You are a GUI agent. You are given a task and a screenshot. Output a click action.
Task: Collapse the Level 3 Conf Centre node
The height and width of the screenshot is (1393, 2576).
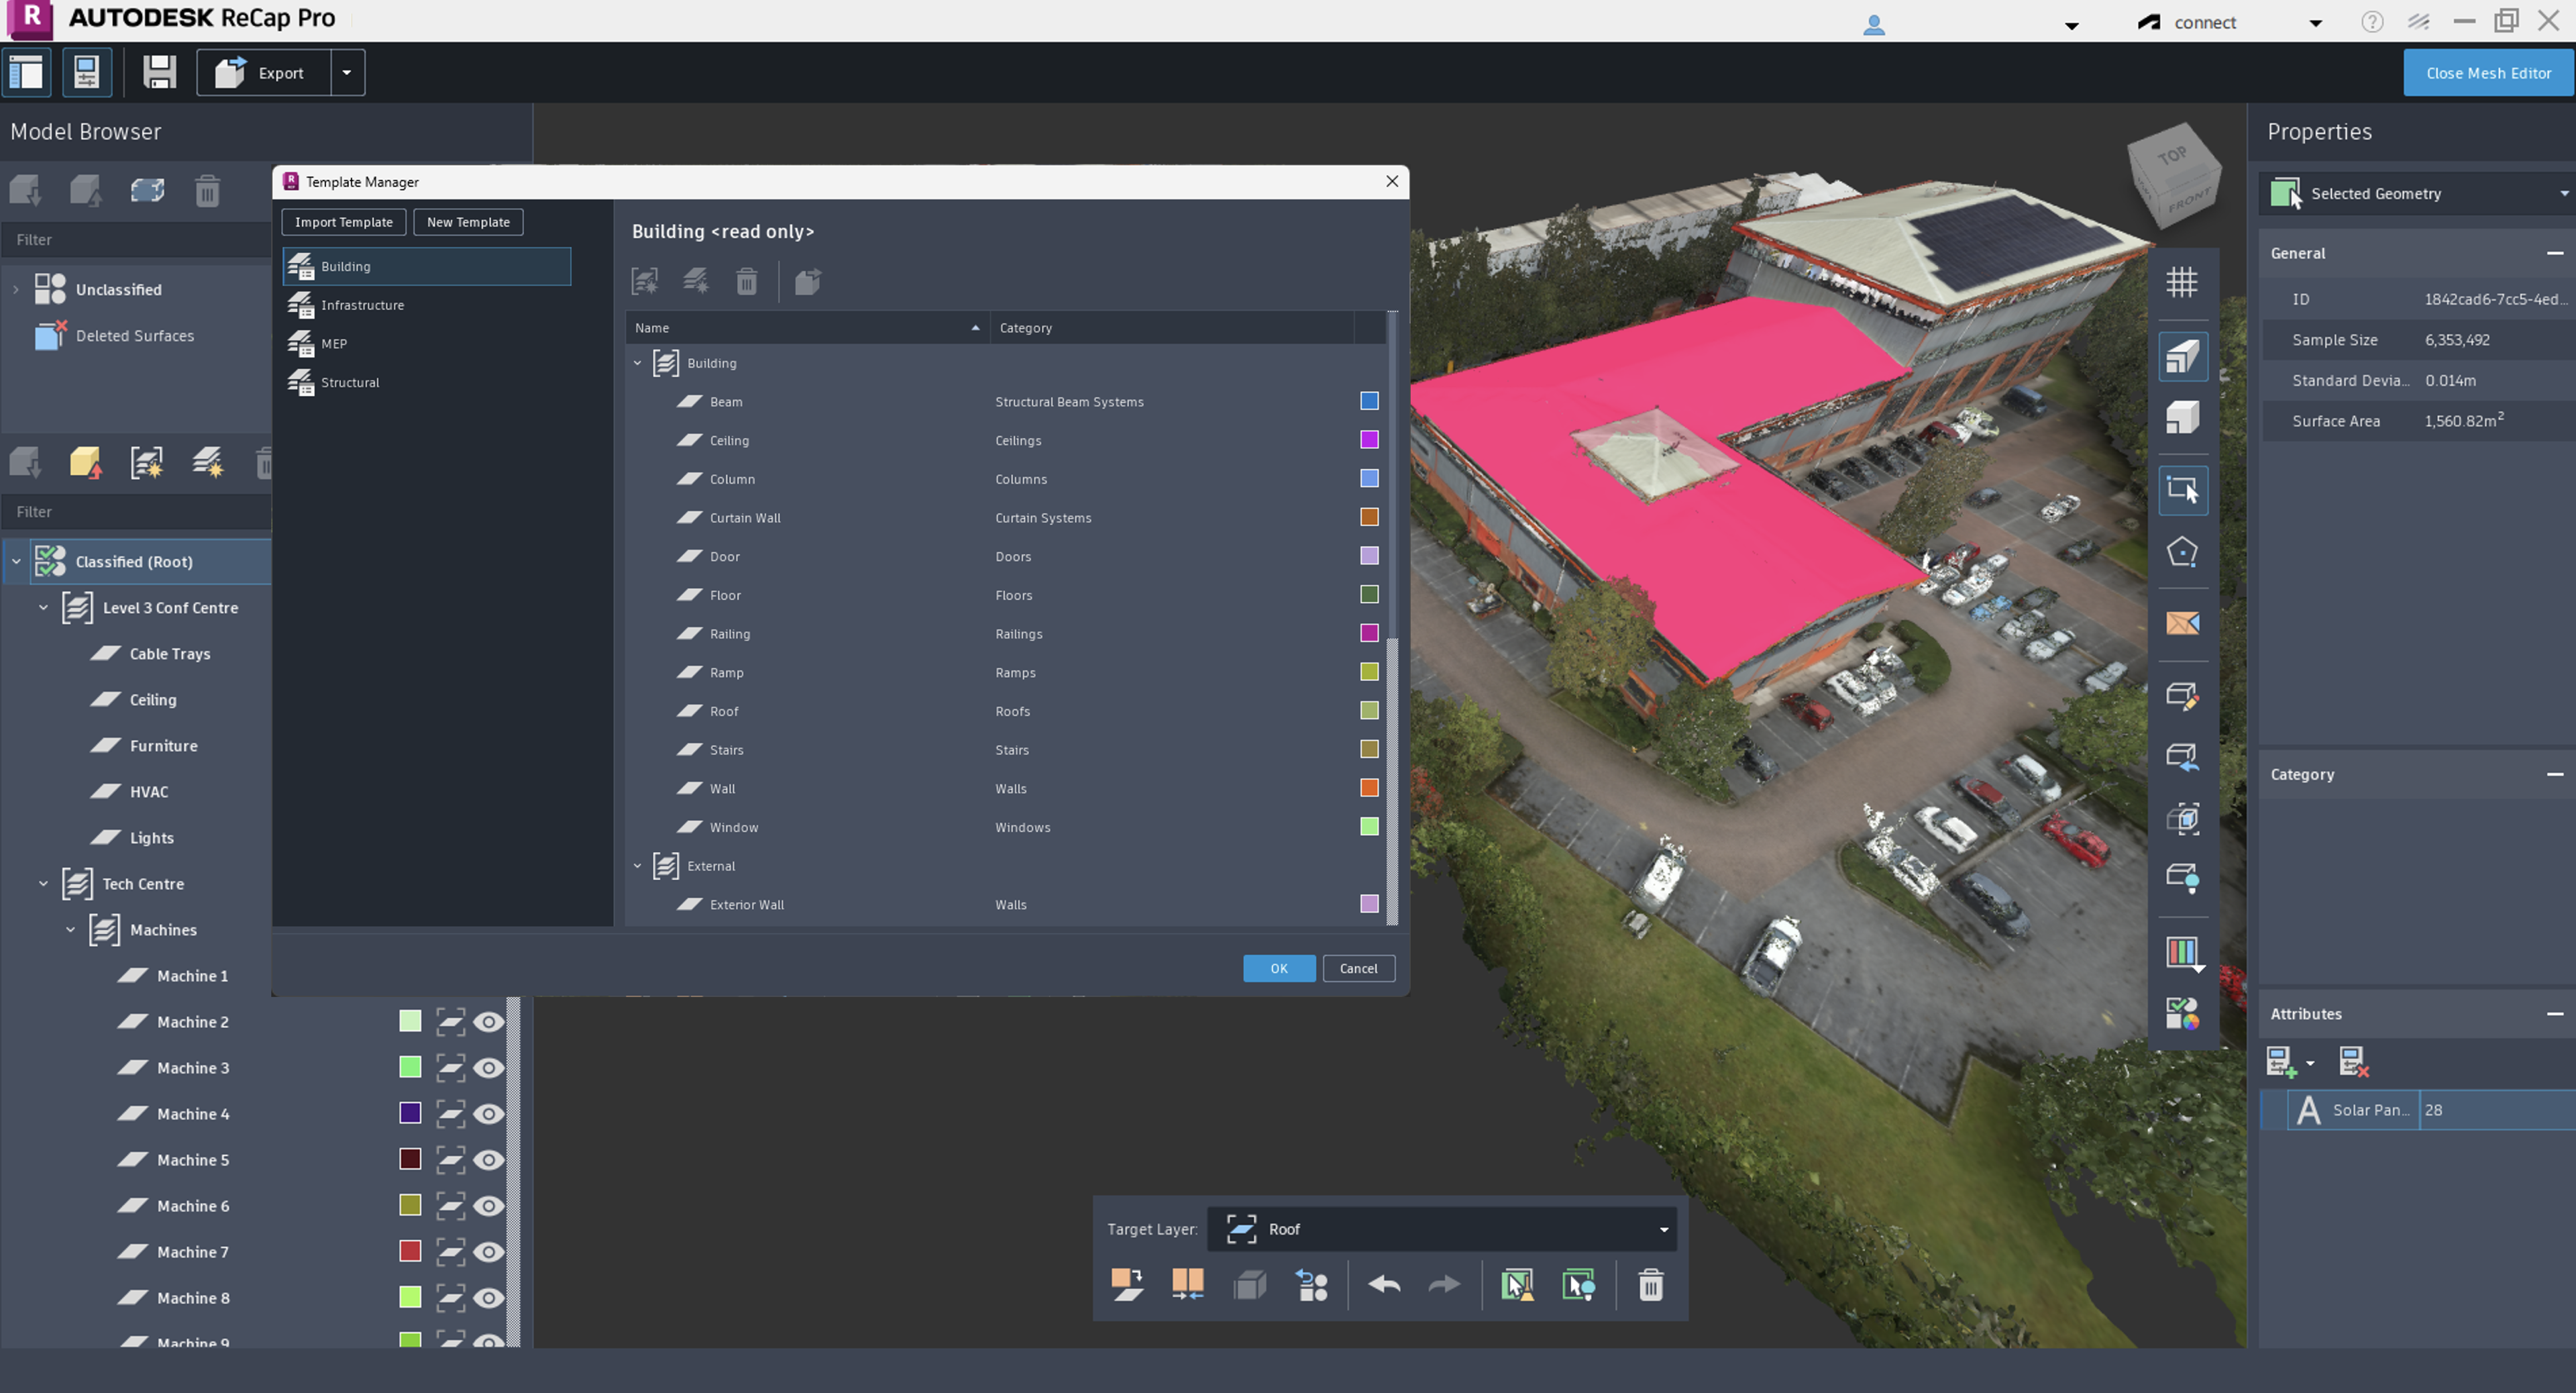click(43, 608)
